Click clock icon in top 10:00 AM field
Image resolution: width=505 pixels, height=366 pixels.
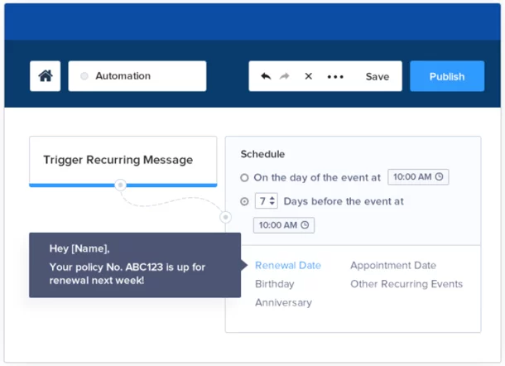(440, 176)
